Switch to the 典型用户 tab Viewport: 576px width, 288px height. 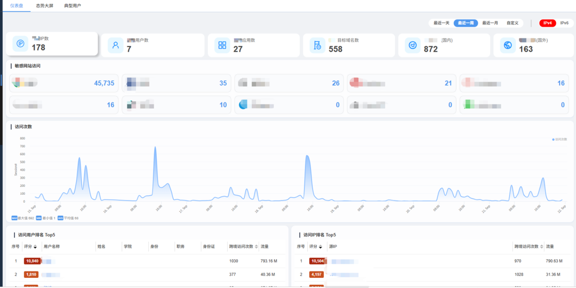coord(73,6)
